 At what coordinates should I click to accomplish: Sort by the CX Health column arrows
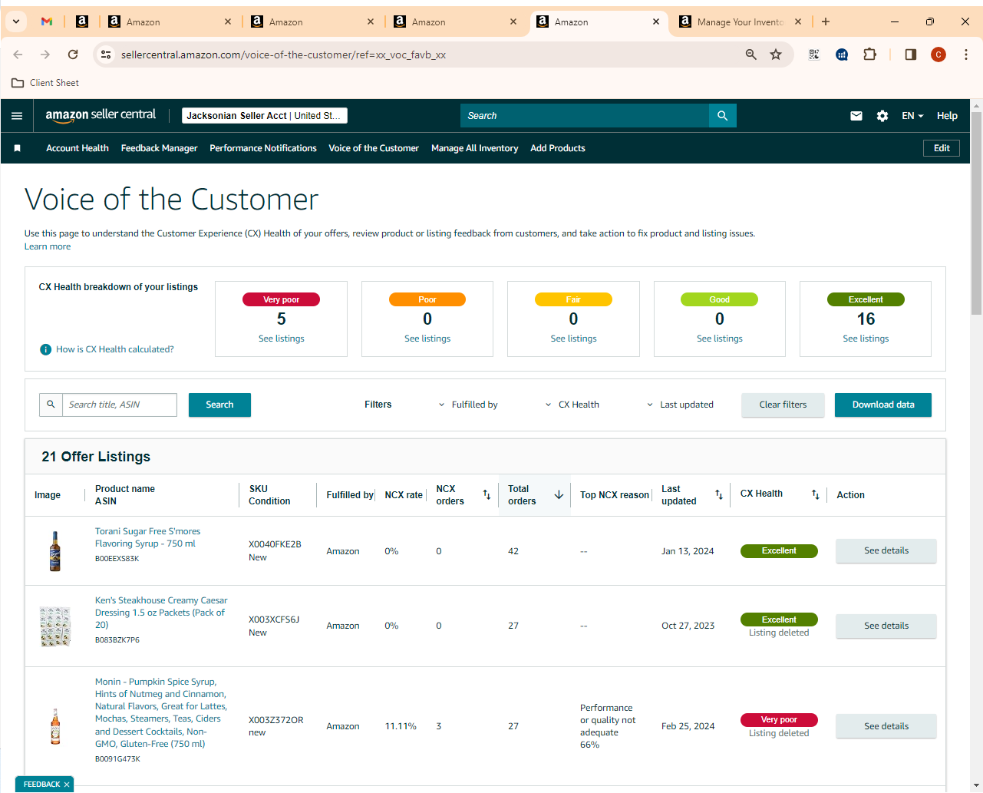pos(816,495)
